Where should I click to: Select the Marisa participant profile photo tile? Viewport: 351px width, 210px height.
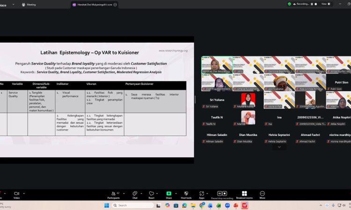coord(248,118)
